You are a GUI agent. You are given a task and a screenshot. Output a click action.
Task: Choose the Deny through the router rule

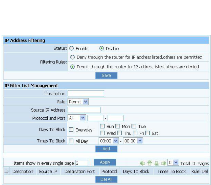pos(72,57)
